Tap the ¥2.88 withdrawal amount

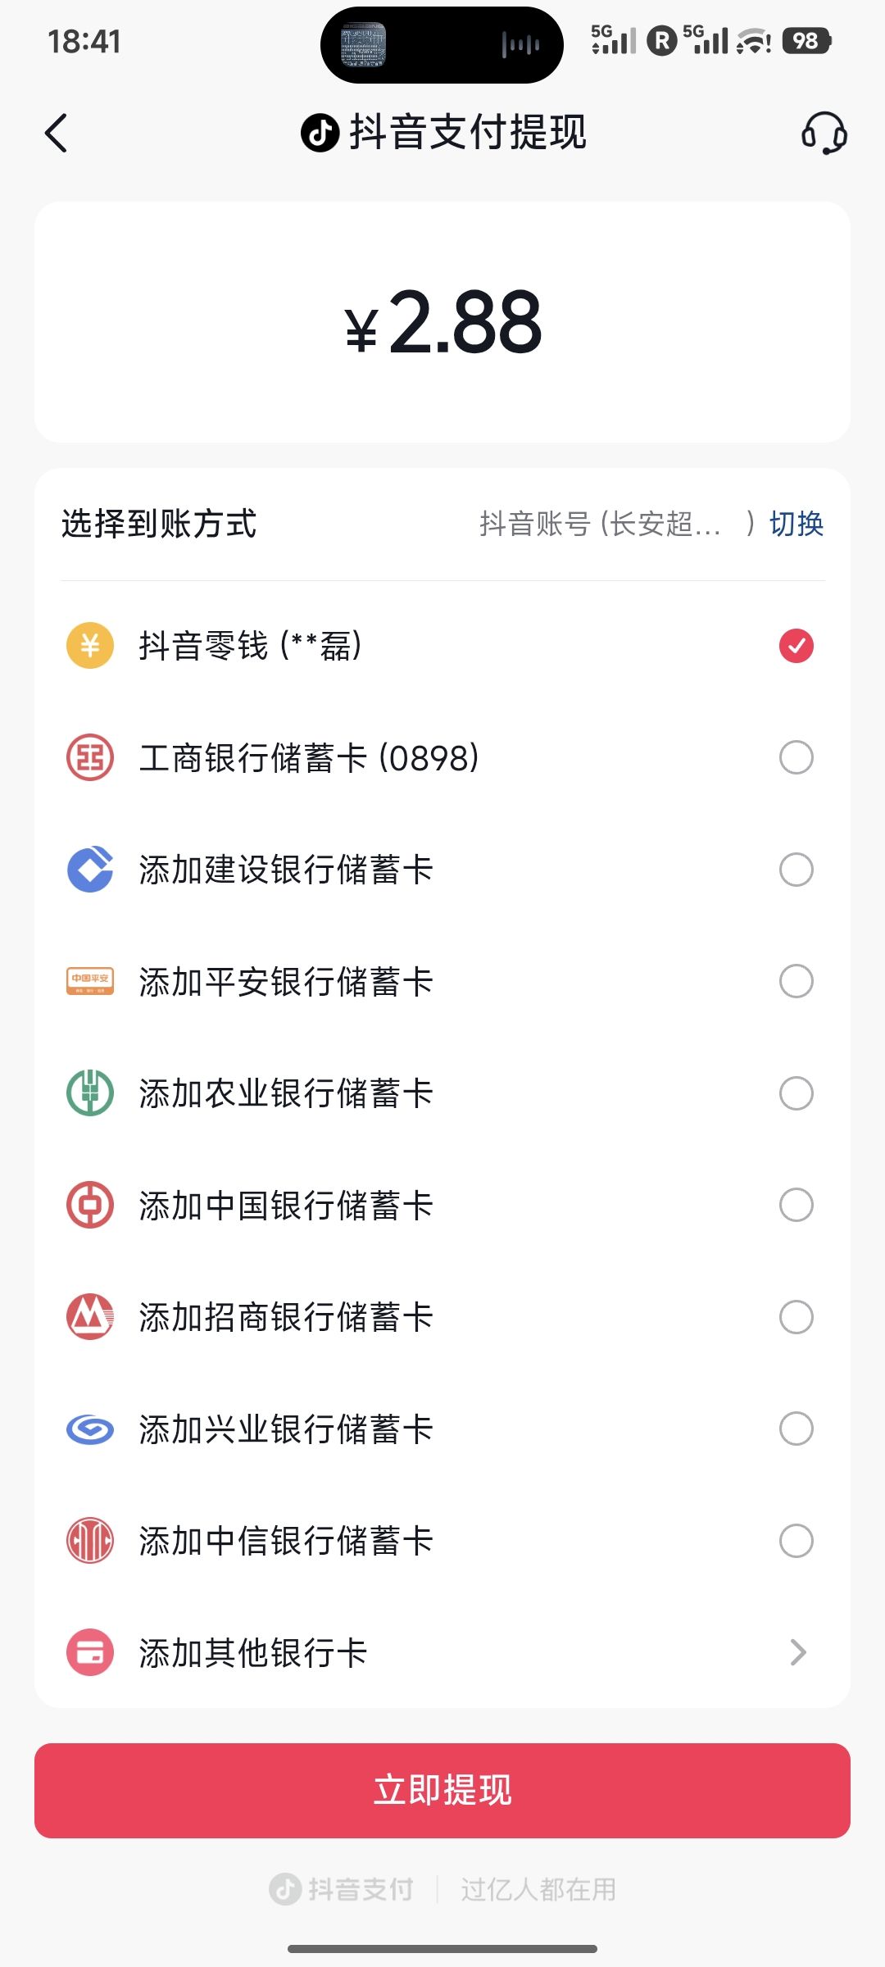click(442, 323)
